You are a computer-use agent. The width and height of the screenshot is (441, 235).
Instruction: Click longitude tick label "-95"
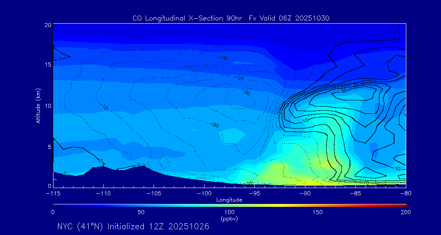pos(254,194)
